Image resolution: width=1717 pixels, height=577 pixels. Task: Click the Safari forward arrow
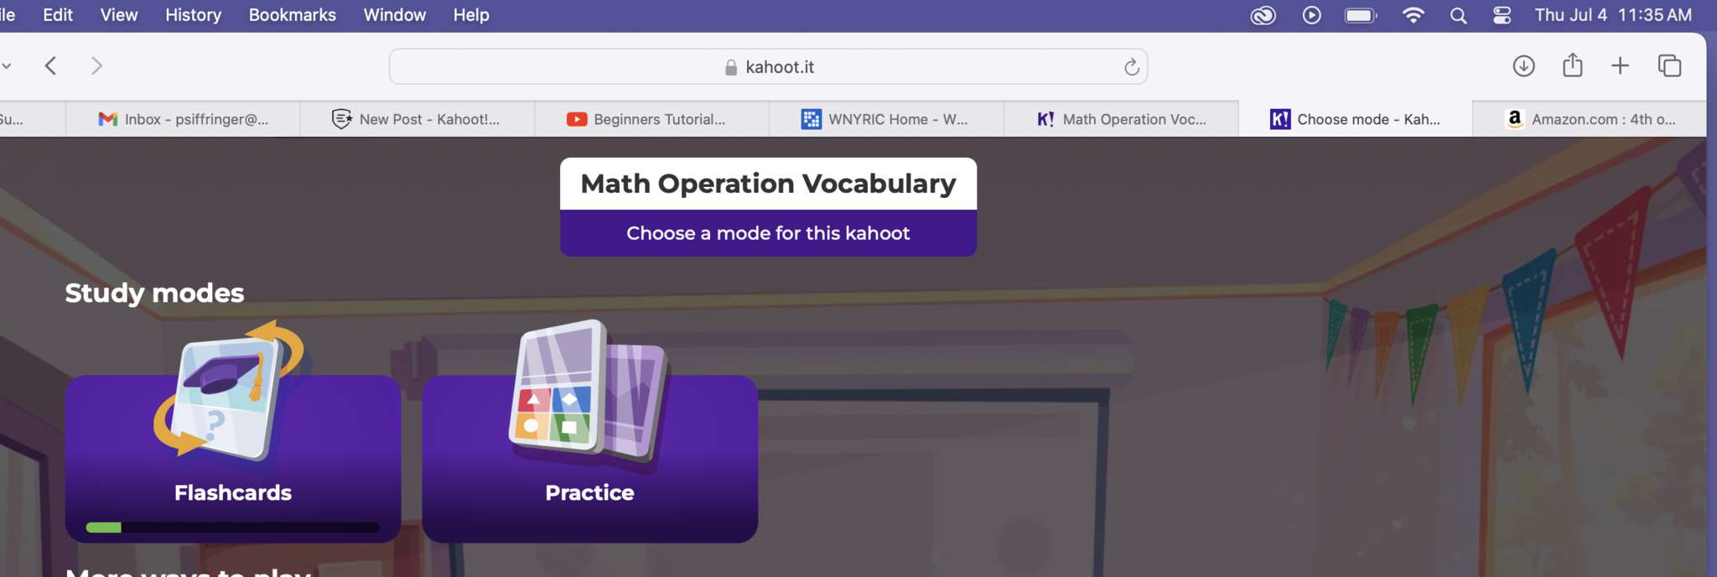96,66
